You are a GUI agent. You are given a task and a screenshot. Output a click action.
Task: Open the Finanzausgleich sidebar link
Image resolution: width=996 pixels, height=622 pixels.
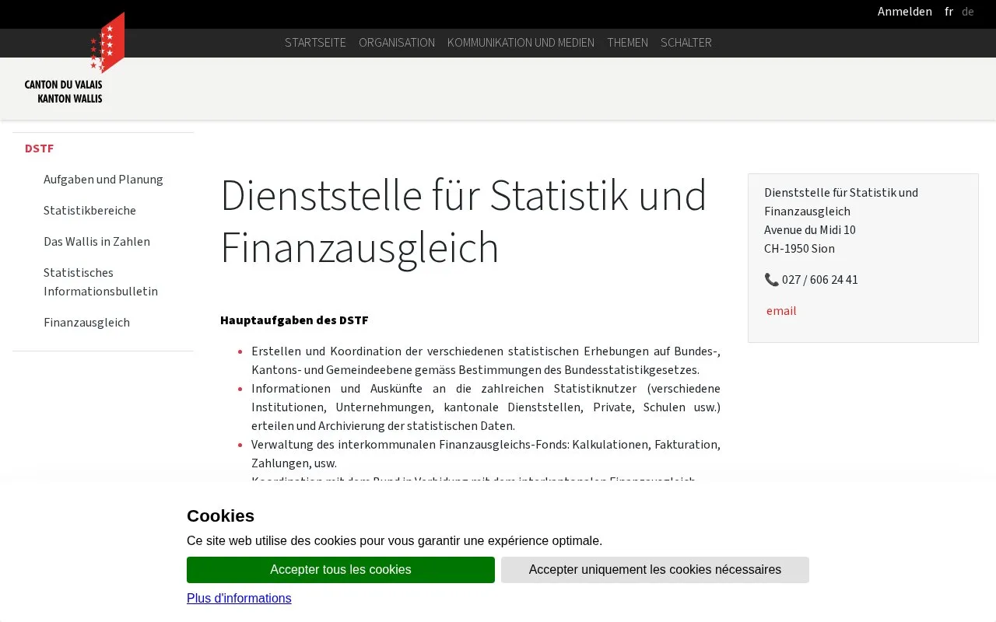coord(86,323)
